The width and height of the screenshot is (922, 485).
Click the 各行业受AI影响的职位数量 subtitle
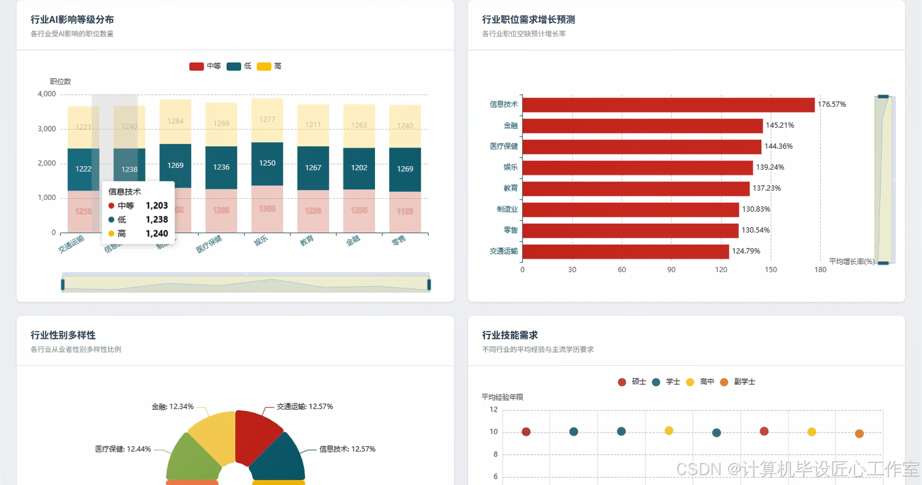72,34
